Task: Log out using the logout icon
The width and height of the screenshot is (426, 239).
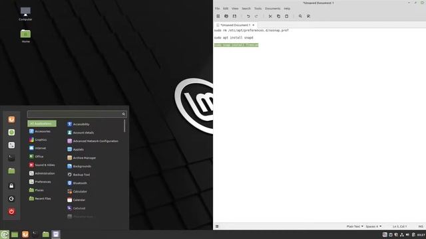Action: point(11,199)
